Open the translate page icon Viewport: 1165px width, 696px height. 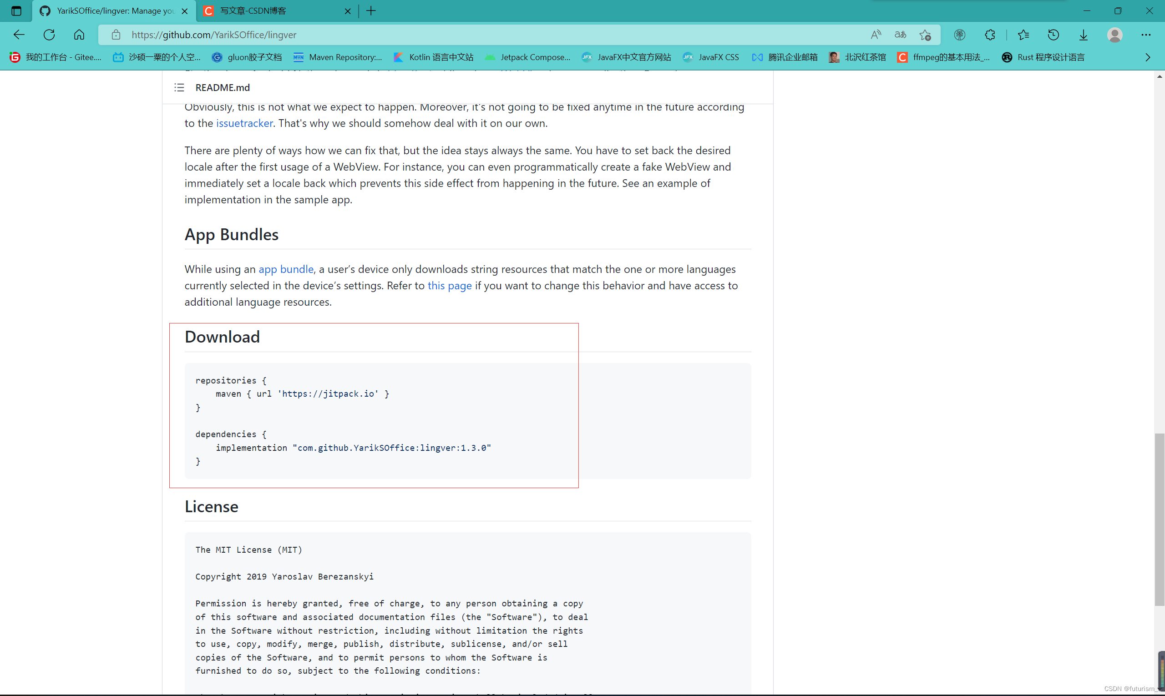tap(900, 35)
